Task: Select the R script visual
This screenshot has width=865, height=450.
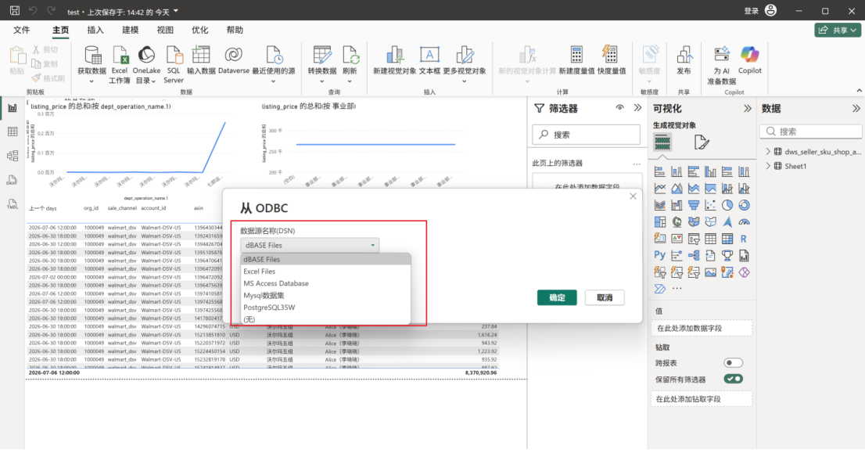Action: click(x=744, y=239)
